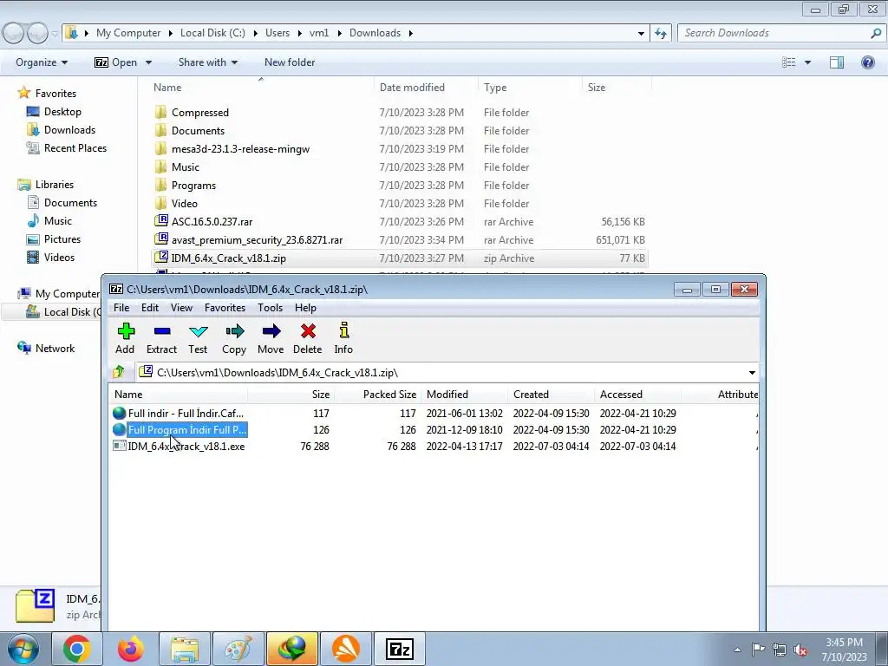Image resolution: width=888 pixels, height=666 pixels.
Task: Sort Explorer list by Date modified
Action: (412, 88)
